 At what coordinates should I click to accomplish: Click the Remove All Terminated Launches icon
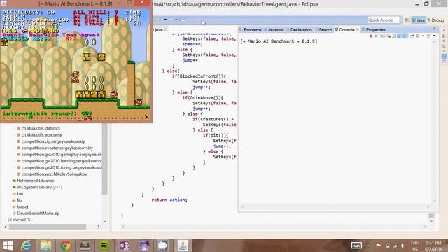tap(381, 36)
